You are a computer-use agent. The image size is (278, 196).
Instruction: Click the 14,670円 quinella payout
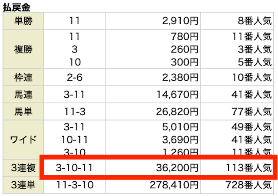click(177, 95)
